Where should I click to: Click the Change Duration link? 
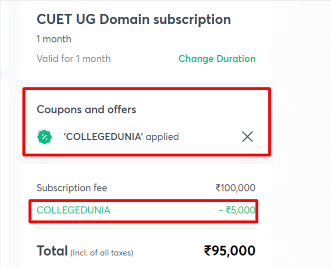217,58
